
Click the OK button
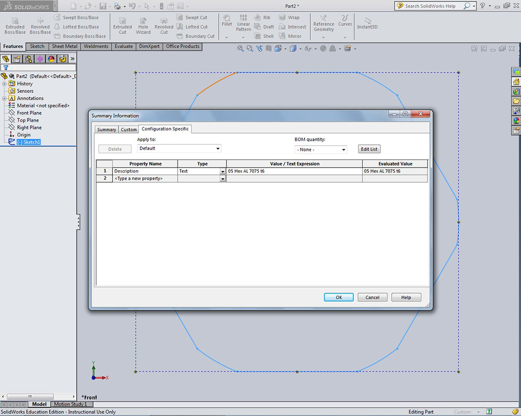[x=338, y=297]
